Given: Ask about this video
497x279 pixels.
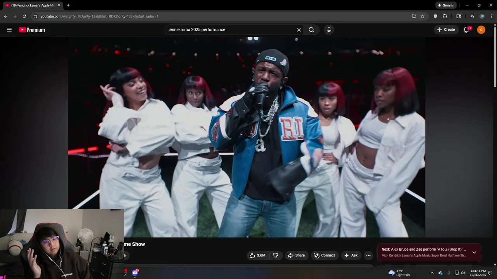Looking at the screenshot, I should click(351, 255).
